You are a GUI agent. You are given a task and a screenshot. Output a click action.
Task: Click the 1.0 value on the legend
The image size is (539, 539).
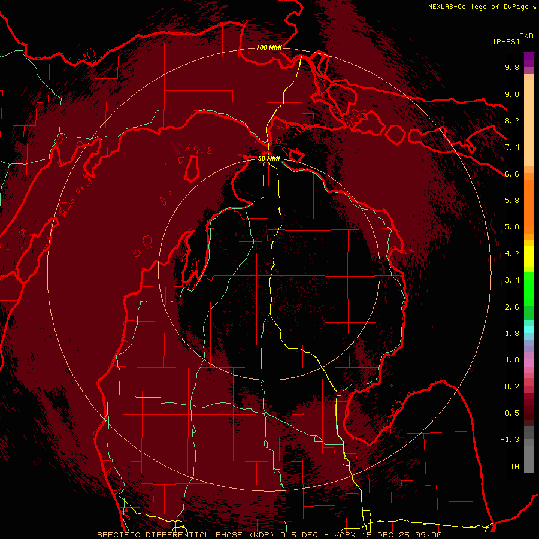click(x=512, y=360)
